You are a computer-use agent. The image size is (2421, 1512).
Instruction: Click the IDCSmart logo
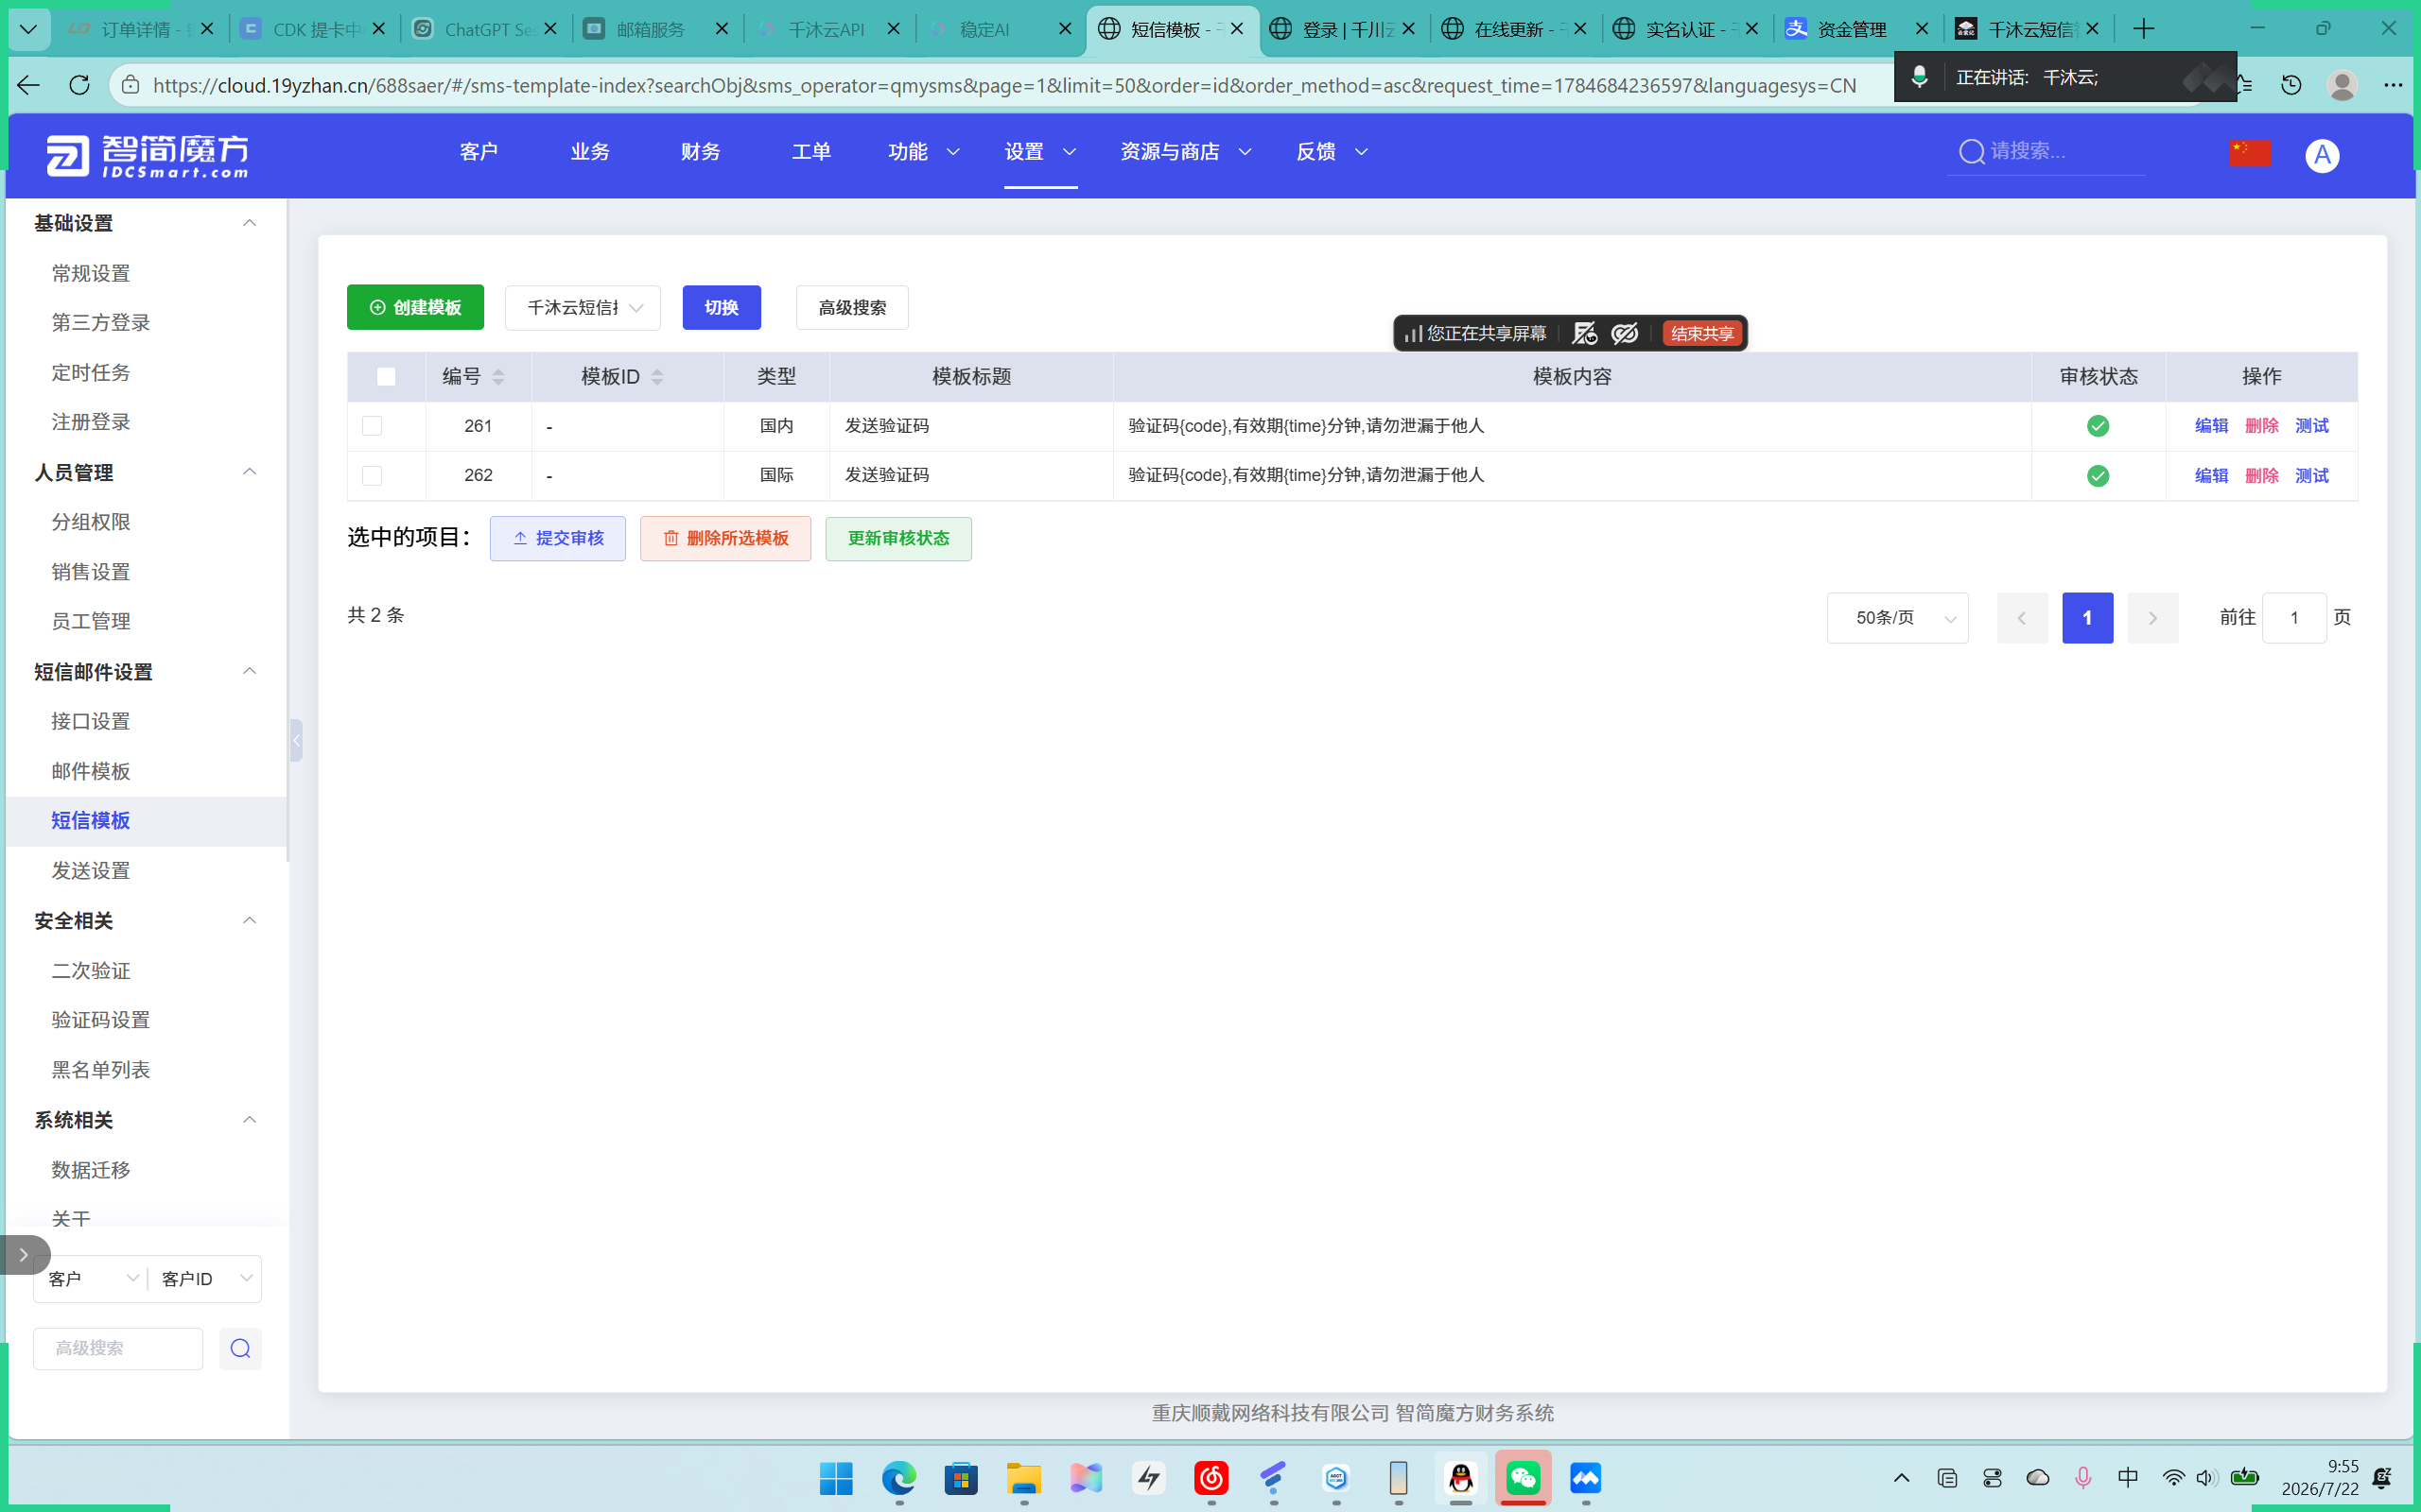coord(148,156)
